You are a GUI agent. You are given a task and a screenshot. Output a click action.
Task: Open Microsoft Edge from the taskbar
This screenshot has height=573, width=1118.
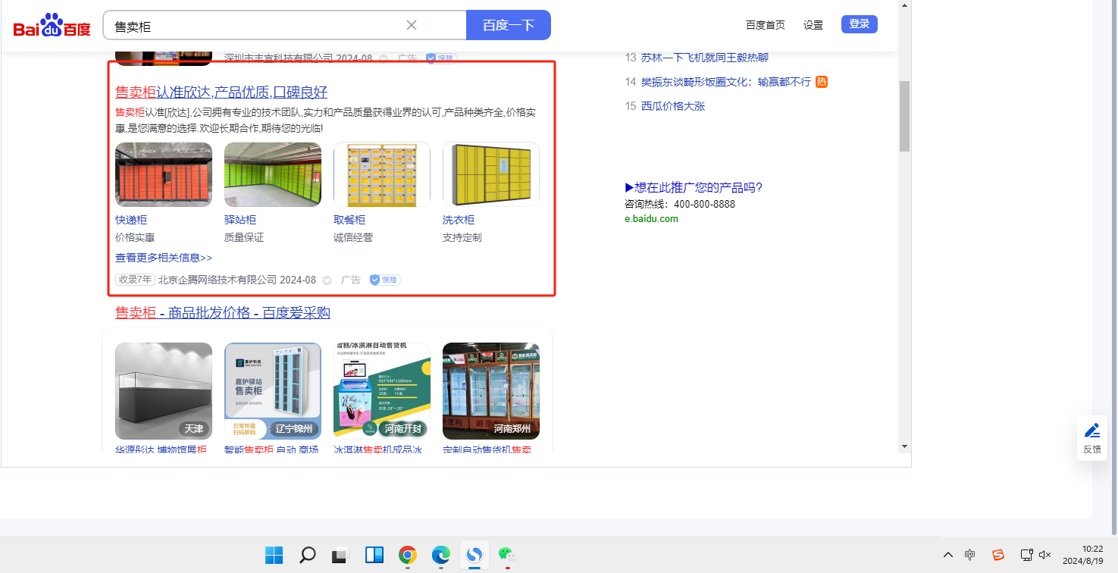point(441,555)
